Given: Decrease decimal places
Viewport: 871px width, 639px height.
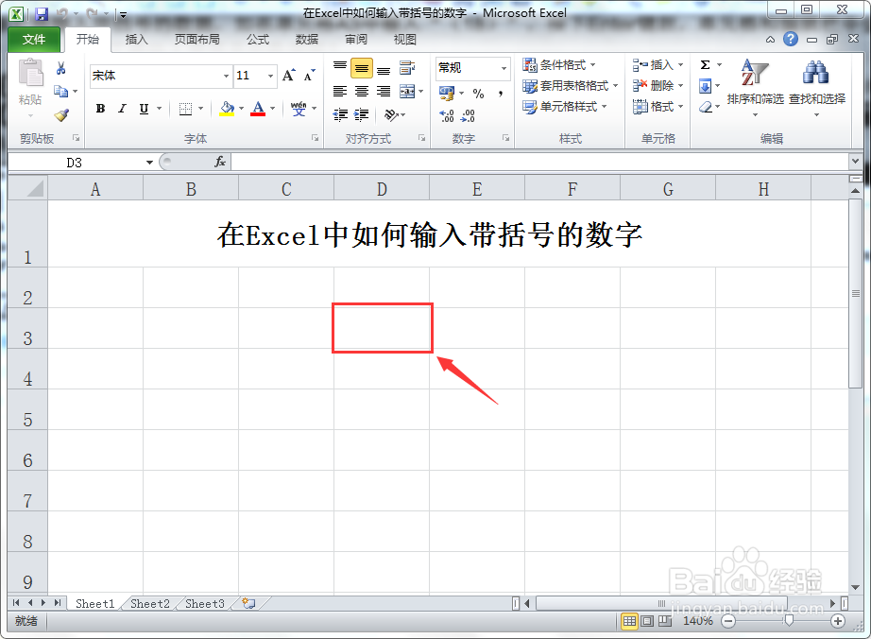Looking at the screenshot, I should click(468, 115).
